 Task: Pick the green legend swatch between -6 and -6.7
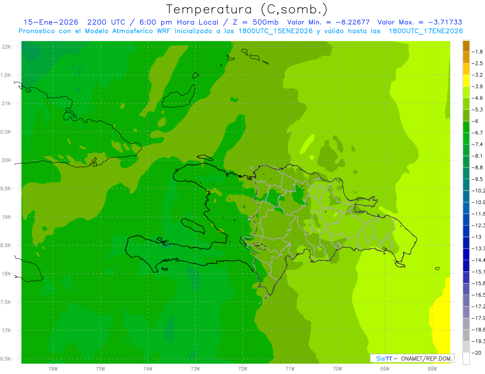click(466, 127)
